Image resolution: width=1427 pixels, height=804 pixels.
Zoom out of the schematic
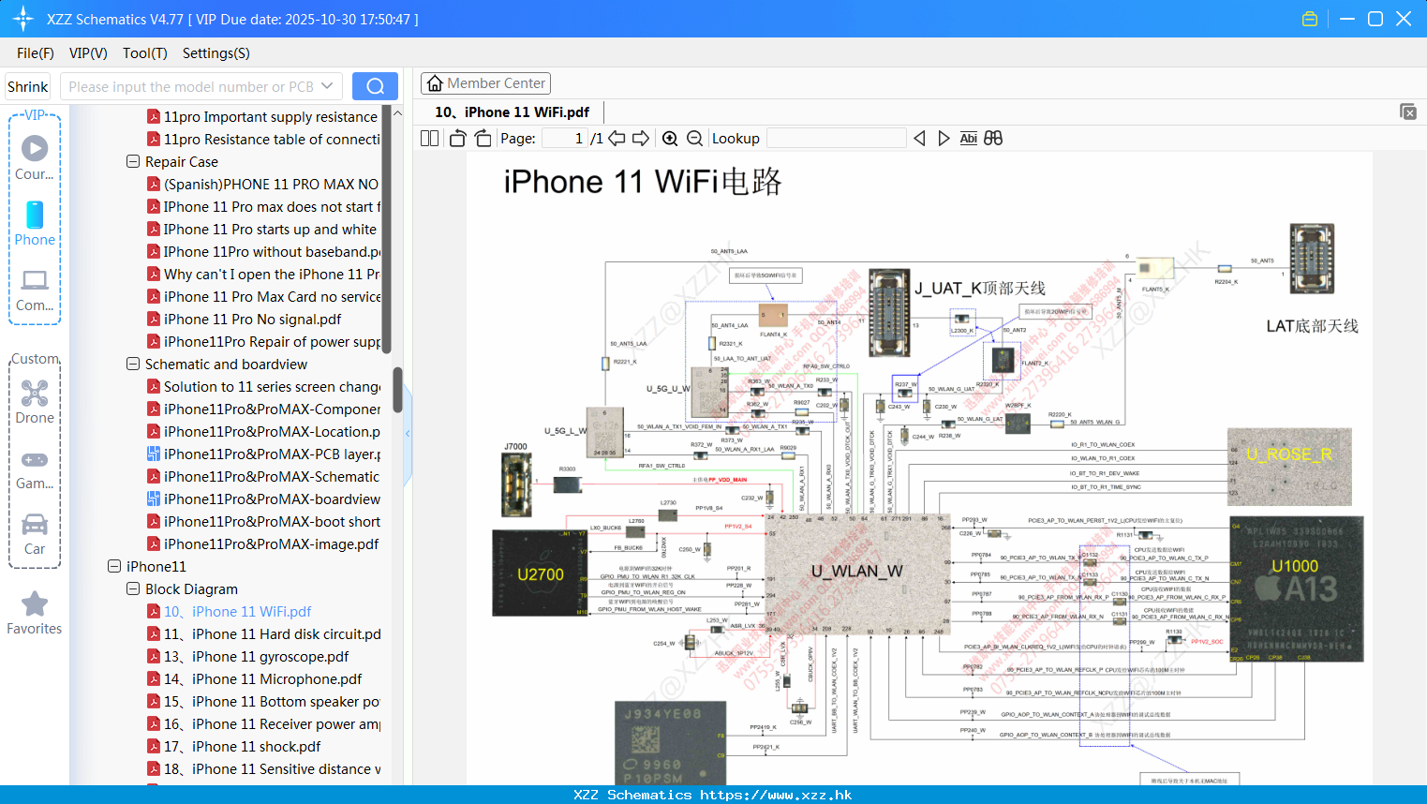click(694, 139)
